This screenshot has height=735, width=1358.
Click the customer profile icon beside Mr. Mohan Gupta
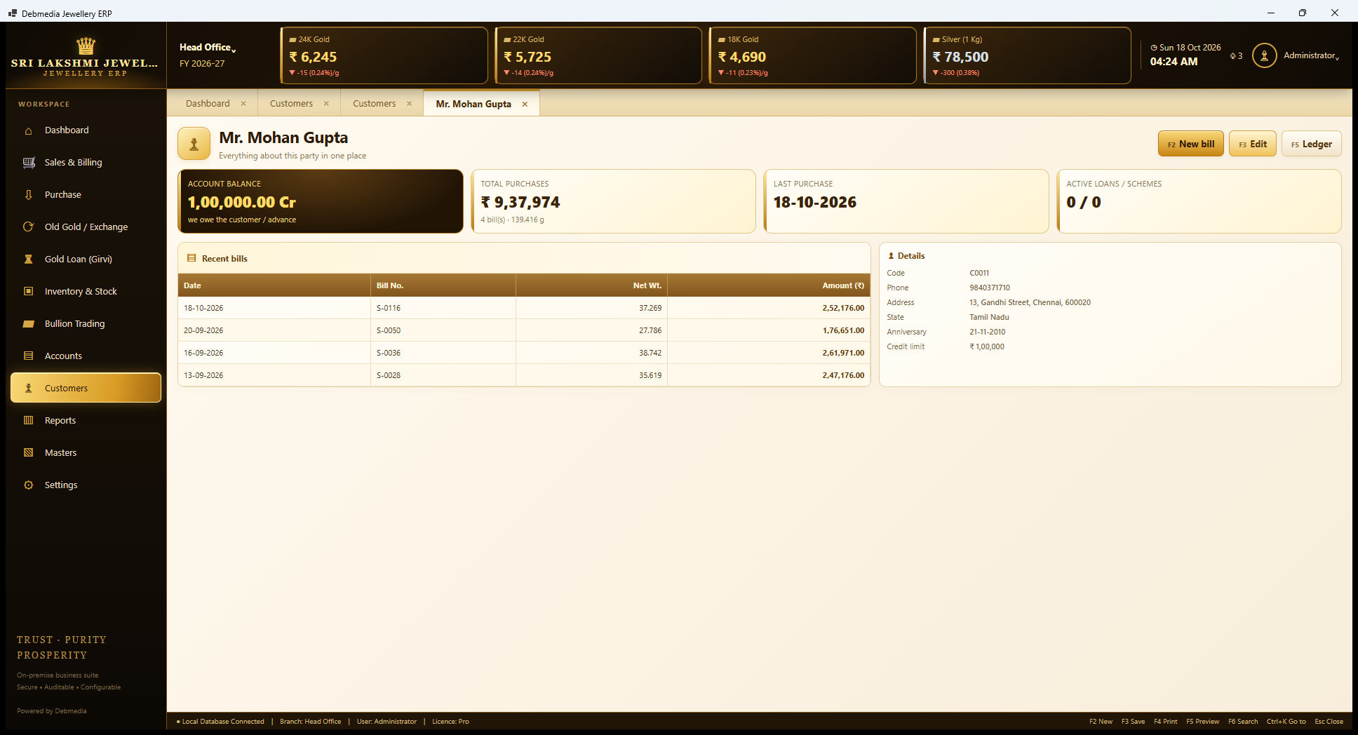point(194,144)
